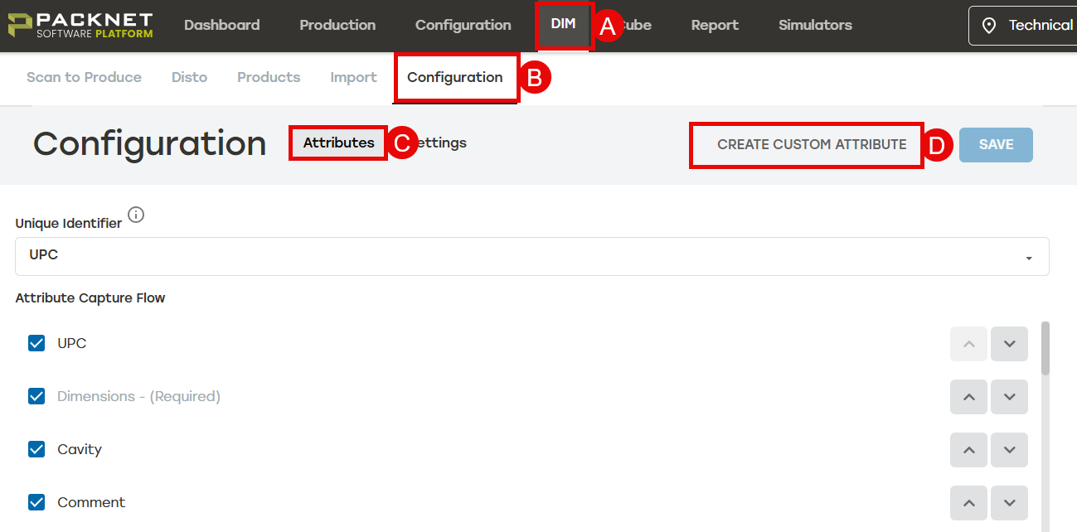Viewport: 1077px width, 532px height.
Task: Click the UPC label in capture flow
Action: tap(71, 343)
